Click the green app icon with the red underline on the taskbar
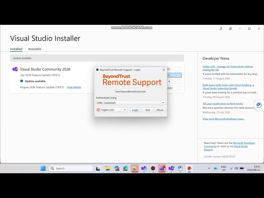 (135, 168)
